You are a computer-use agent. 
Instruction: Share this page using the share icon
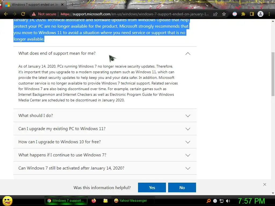pos(215,14)
